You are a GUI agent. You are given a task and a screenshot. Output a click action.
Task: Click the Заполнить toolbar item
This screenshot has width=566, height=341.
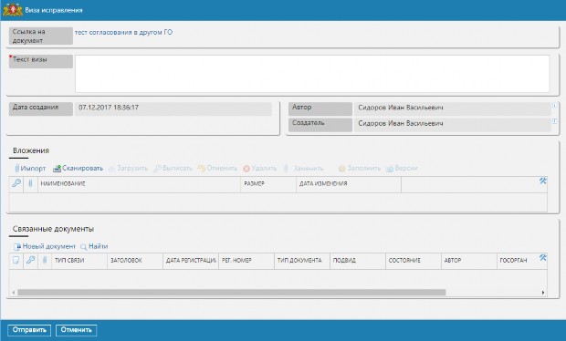click(x=360, y=169)
